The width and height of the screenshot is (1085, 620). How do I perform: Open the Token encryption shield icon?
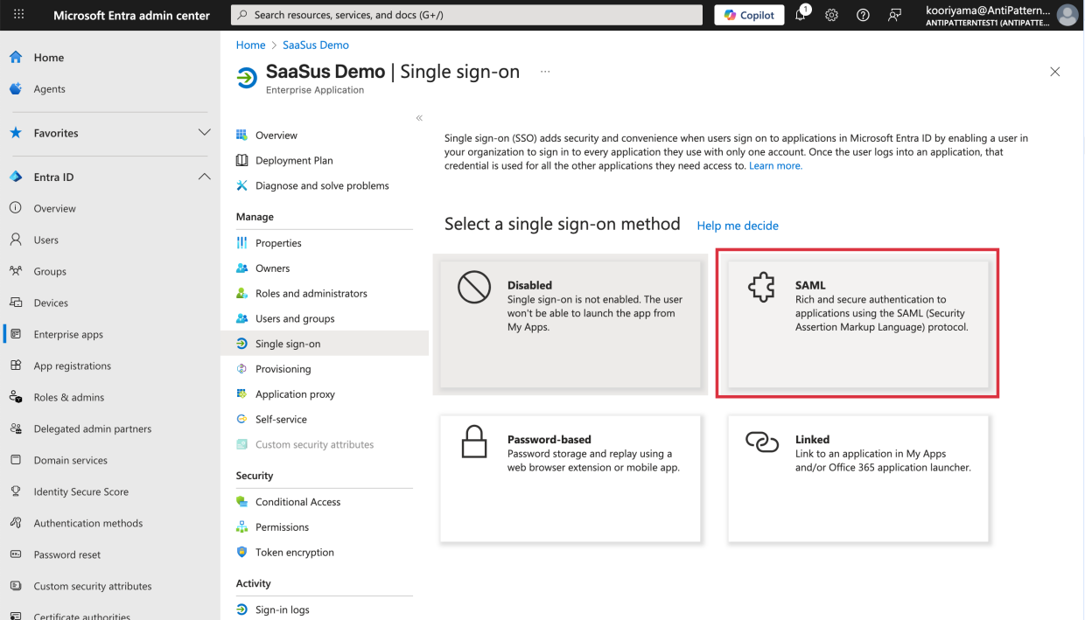pos(242,553)
